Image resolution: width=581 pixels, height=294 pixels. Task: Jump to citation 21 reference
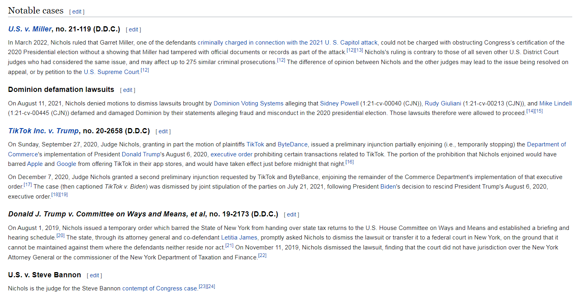tap(230, 246)
